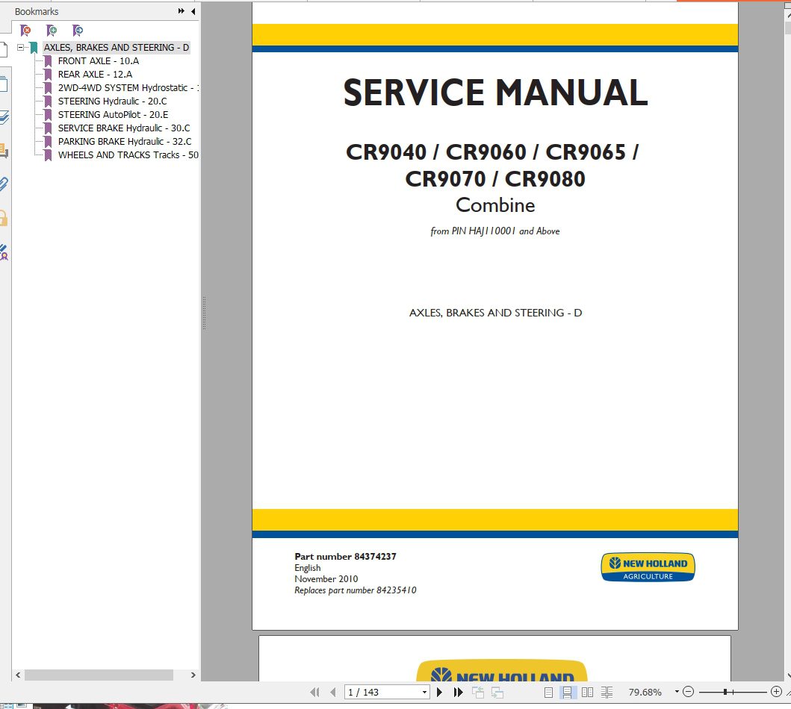Go to the next page button
Viewport: 791px width, 709px height.
pos(439,693)
